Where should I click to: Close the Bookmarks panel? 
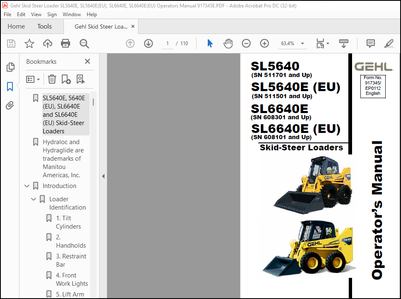(87, 61)
